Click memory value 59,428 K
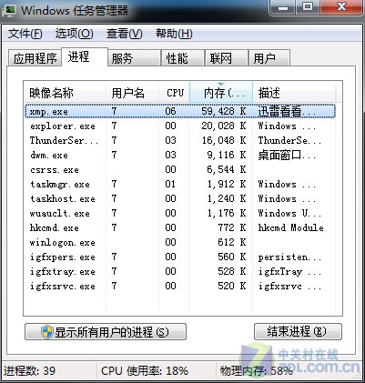This screenshot has width=365, height=383. pos(224,111)
